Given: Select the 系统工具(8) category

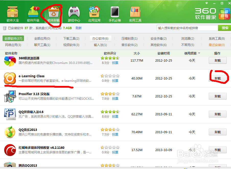Looking at the screenshot, I should [x=217, y=39].
